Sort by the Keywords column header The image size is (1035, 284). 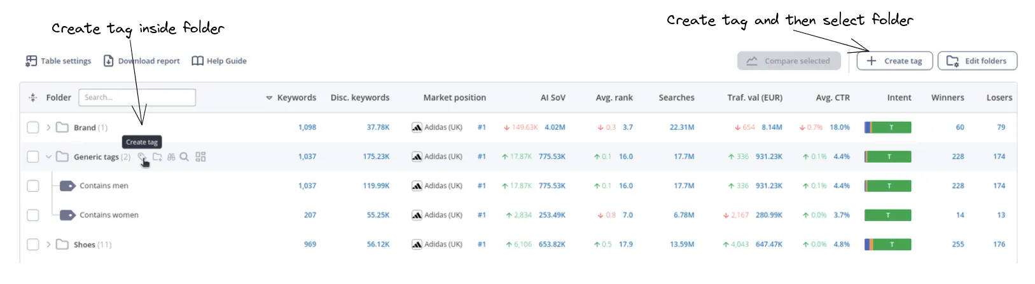296,98
